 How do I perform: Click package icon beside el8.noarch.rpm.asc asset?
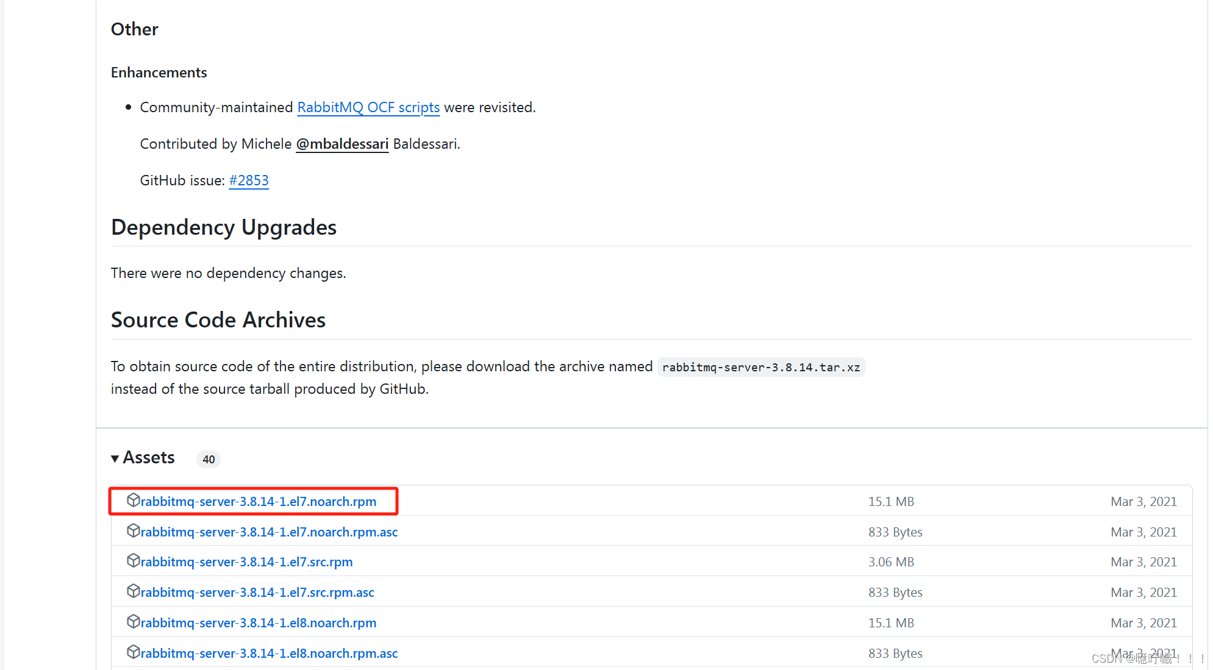pyautogui.click(x=133, y=652)
